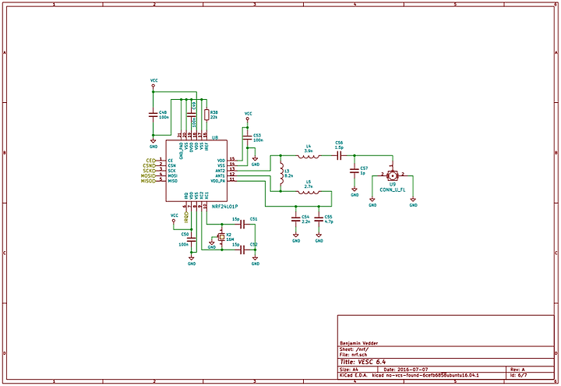Image resolution: width=561 pixels, height=386 pixels.
Task: Click 'Date: 2016-07-07' in title block
Action: coord(406,369)
